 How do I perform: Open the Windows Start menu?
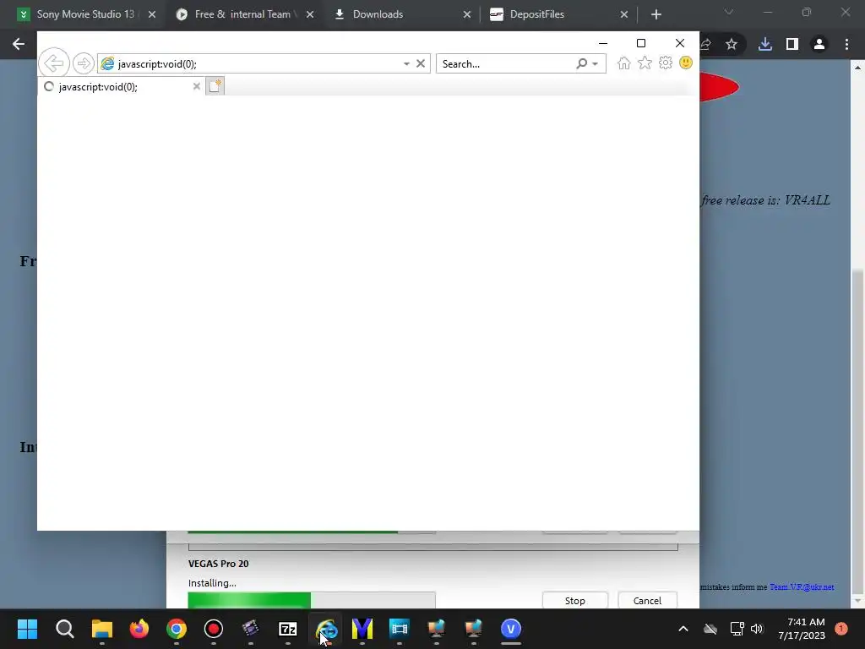click(27, 629)
